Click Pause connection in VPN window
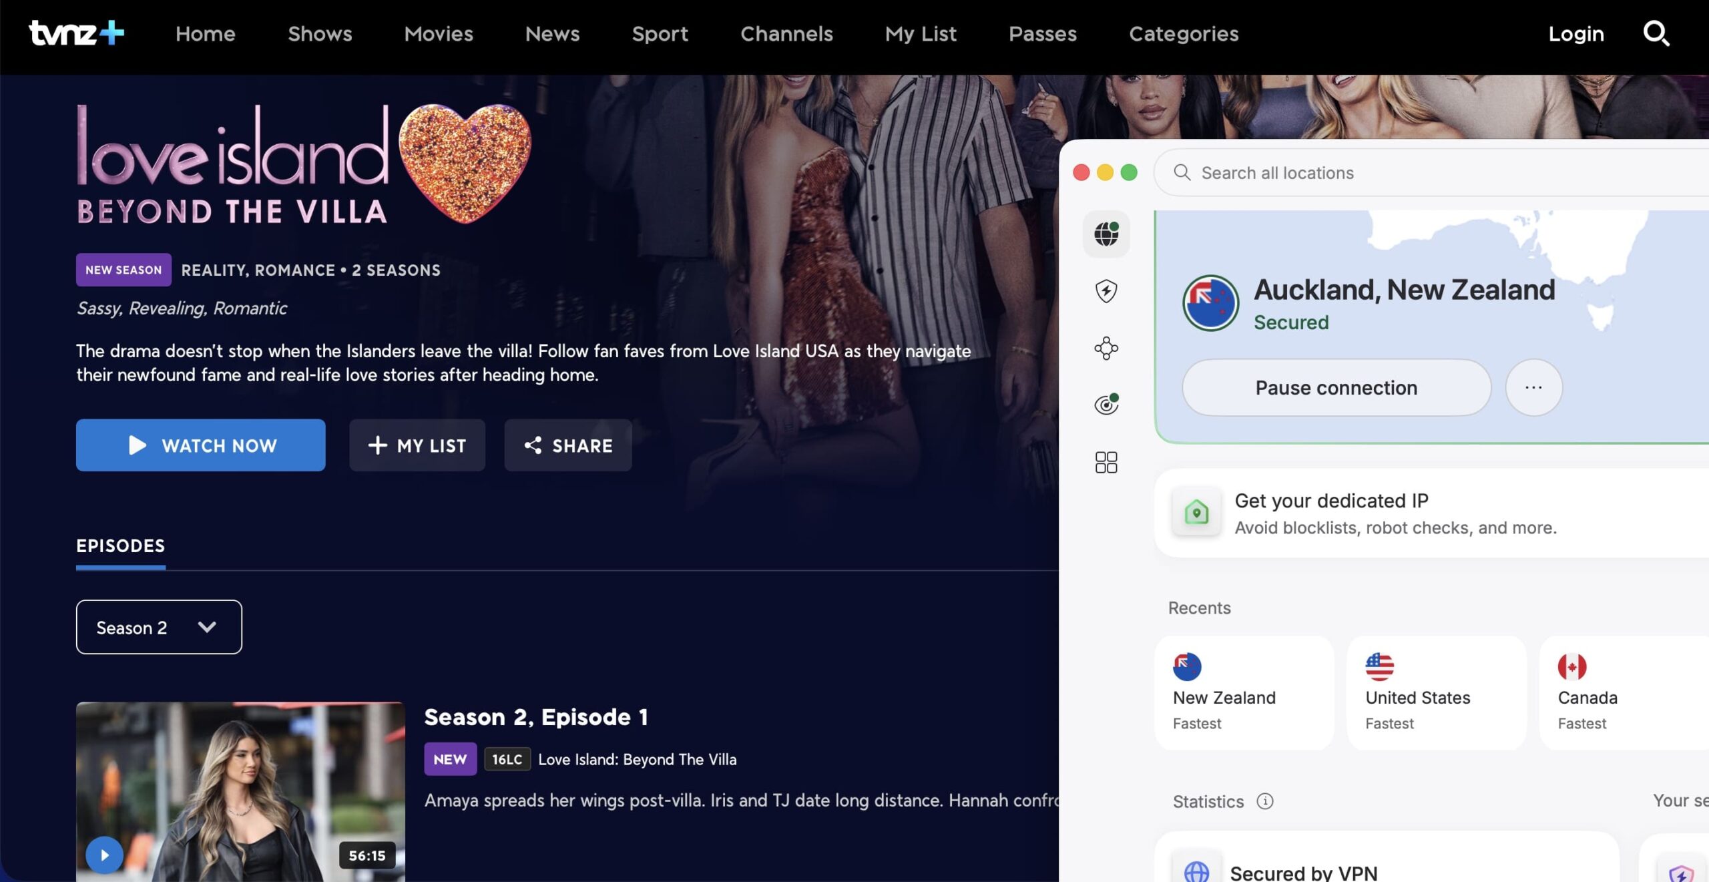This screenshot has width=1709, height=882. pyautogui.click(x=1336, y=387)
